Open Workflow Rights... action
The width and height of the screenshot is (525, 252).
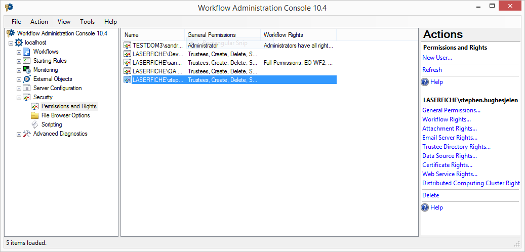(x=447, y=119)
